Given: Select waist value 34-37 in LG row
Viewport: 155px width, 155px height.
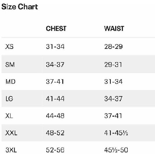Looking at the screenshot, I should [113, 99].
